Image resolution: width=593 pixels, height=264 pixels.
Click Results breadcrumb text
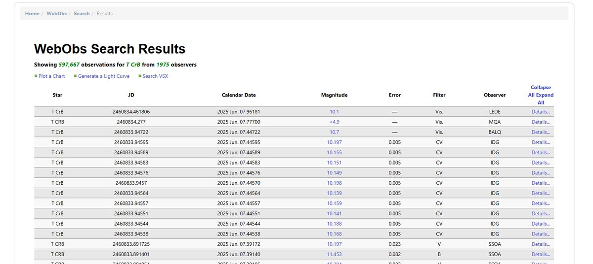[105, 13]
